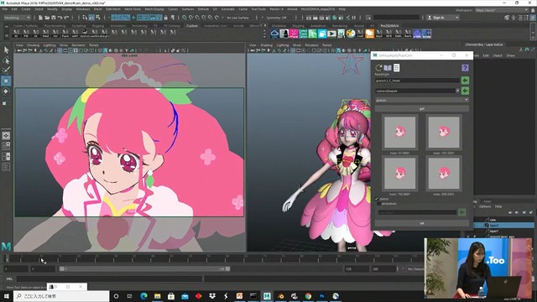
Task: Select the bottom-left head pose thumbnail
Action: [x=399, y=174]
